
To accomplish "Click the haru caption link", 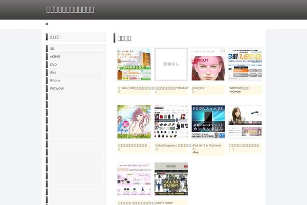I will (136, 88).
